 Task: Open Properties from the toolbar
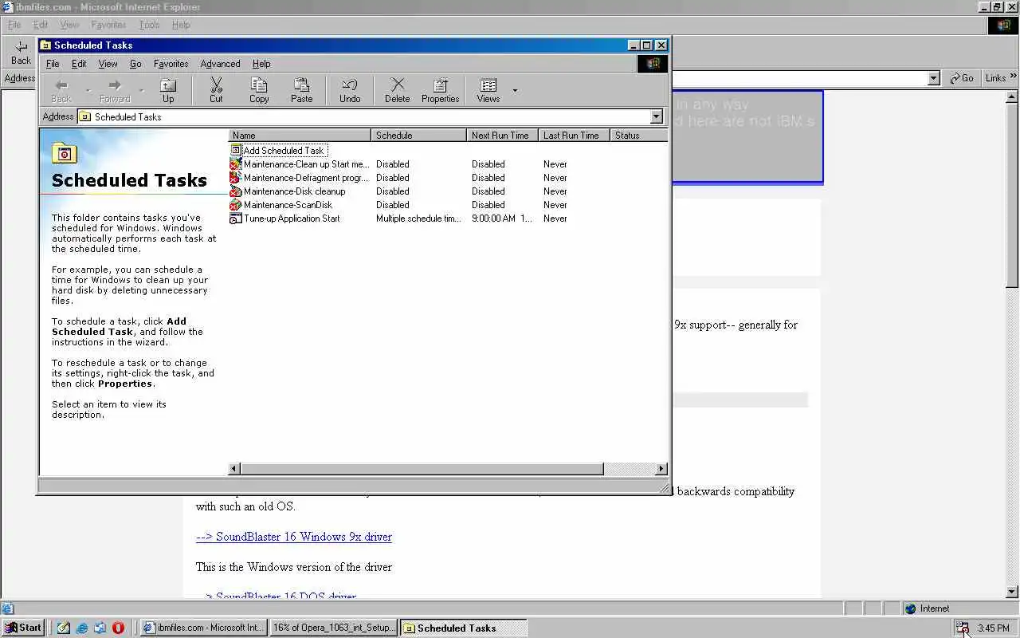[441, 90]
